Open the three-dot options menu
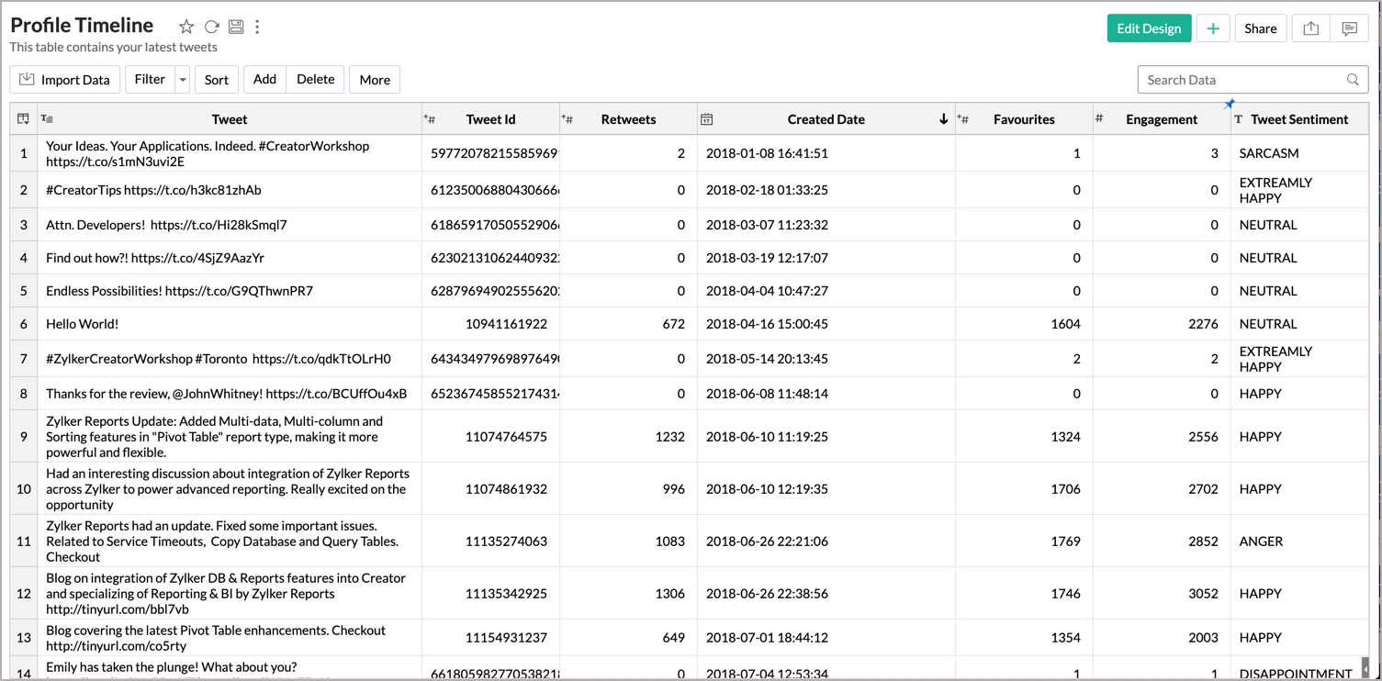1382x681 pixels. tap(257, 27)
